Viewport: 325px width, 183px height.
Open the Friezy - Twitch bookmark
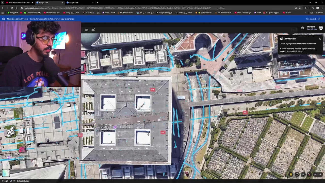108,13
